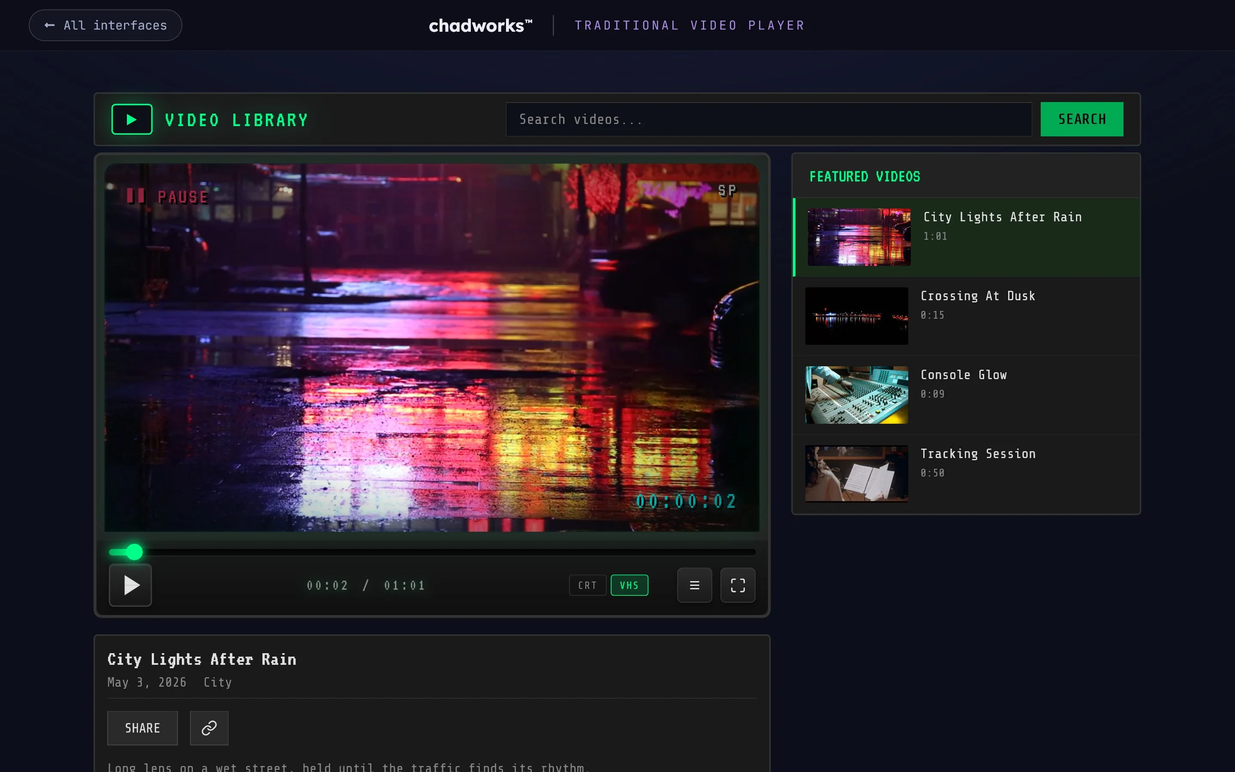This screenshot has width=1235, height=772.
Task: Enter fullscreen with the expand icon
Action: pyautogui.click(x=738, y=585)
